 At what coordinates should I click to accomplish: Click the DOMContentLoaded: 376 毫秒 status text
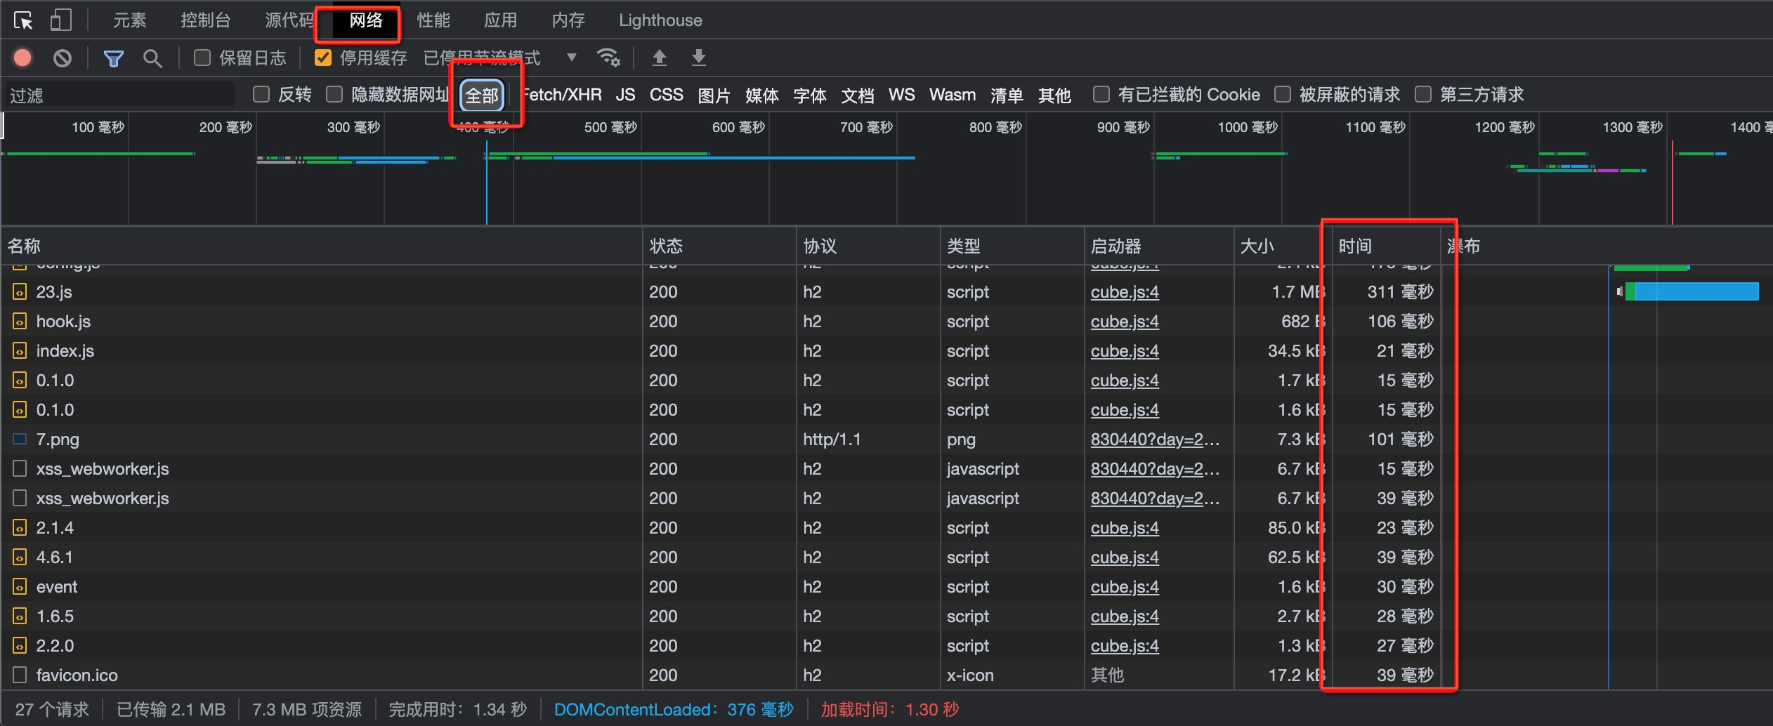click(674, 709)
